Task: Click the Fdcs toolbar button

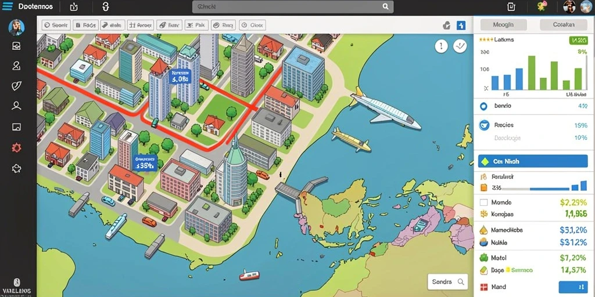Action: tap(85, 26)
